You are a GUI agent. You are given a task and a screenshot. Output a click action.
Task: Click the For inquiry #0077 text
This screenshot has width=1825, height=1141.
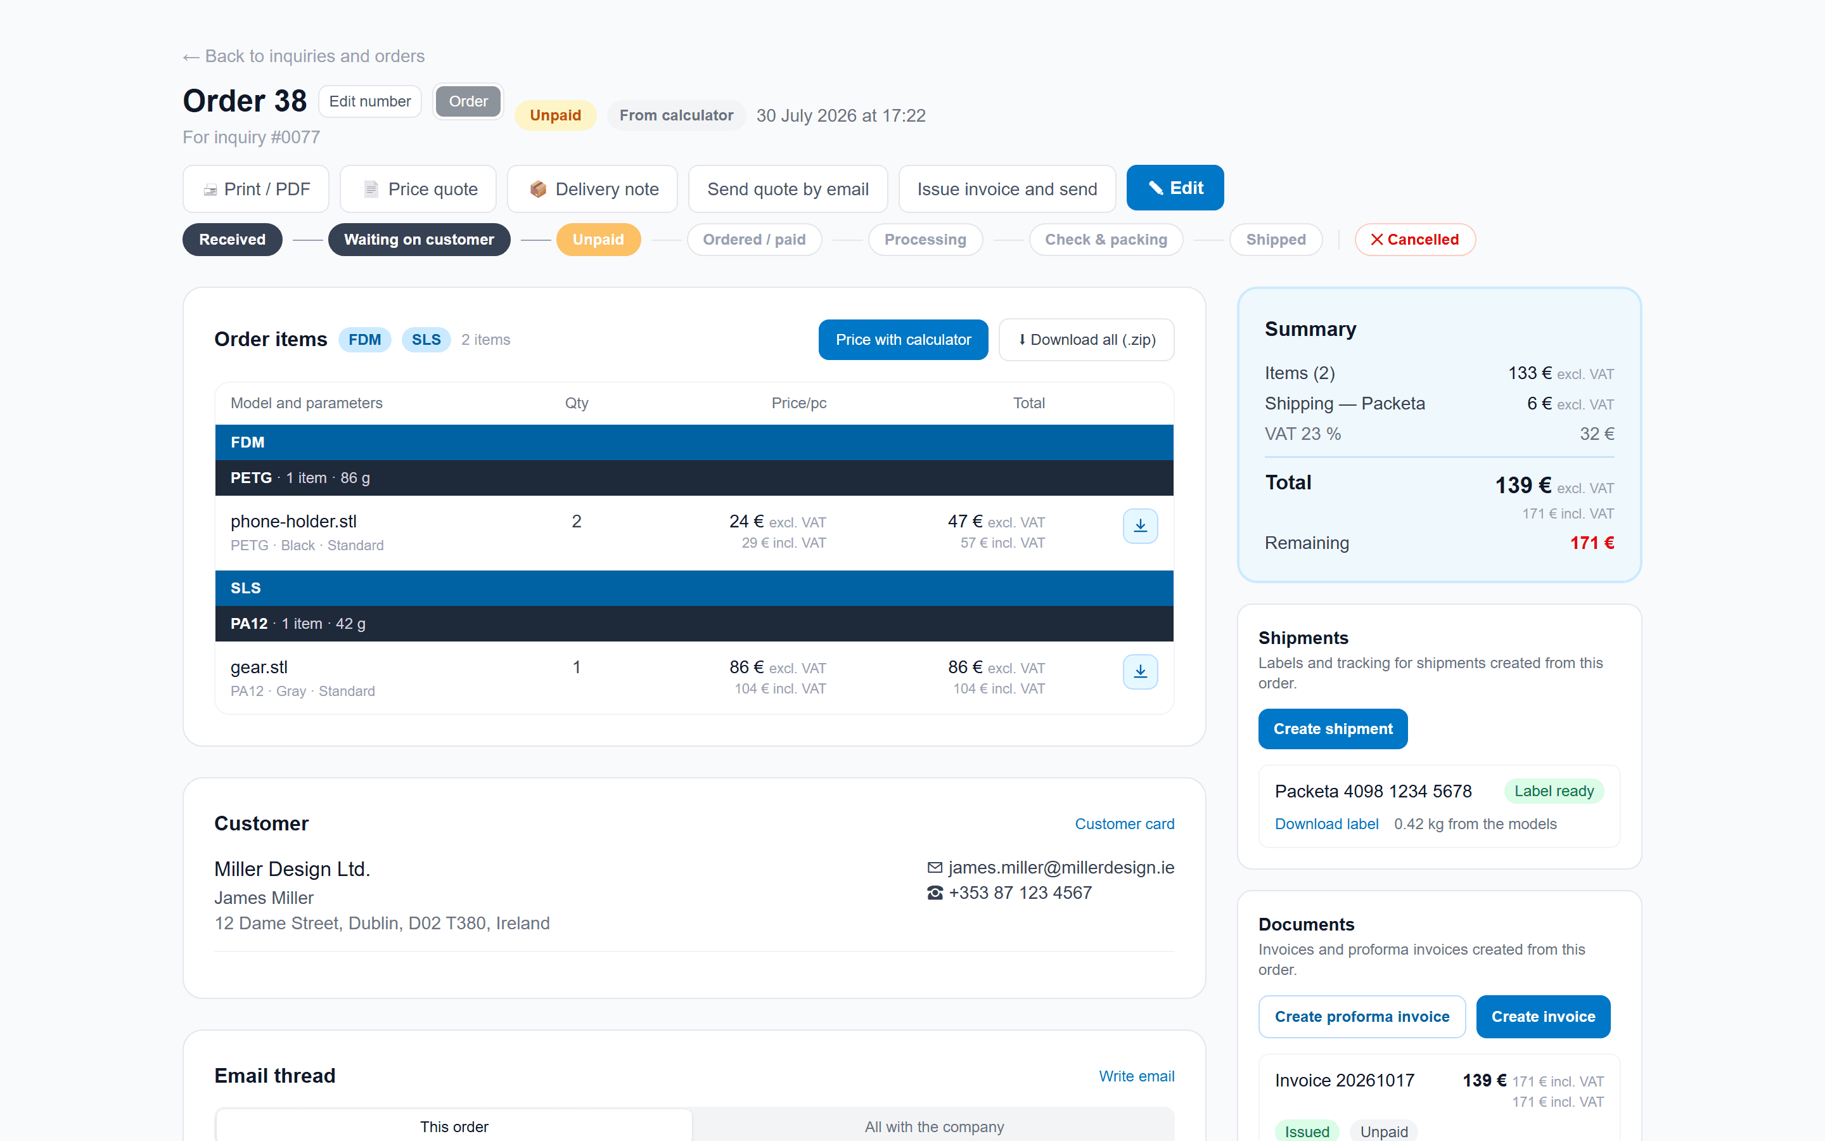[251, 138]
